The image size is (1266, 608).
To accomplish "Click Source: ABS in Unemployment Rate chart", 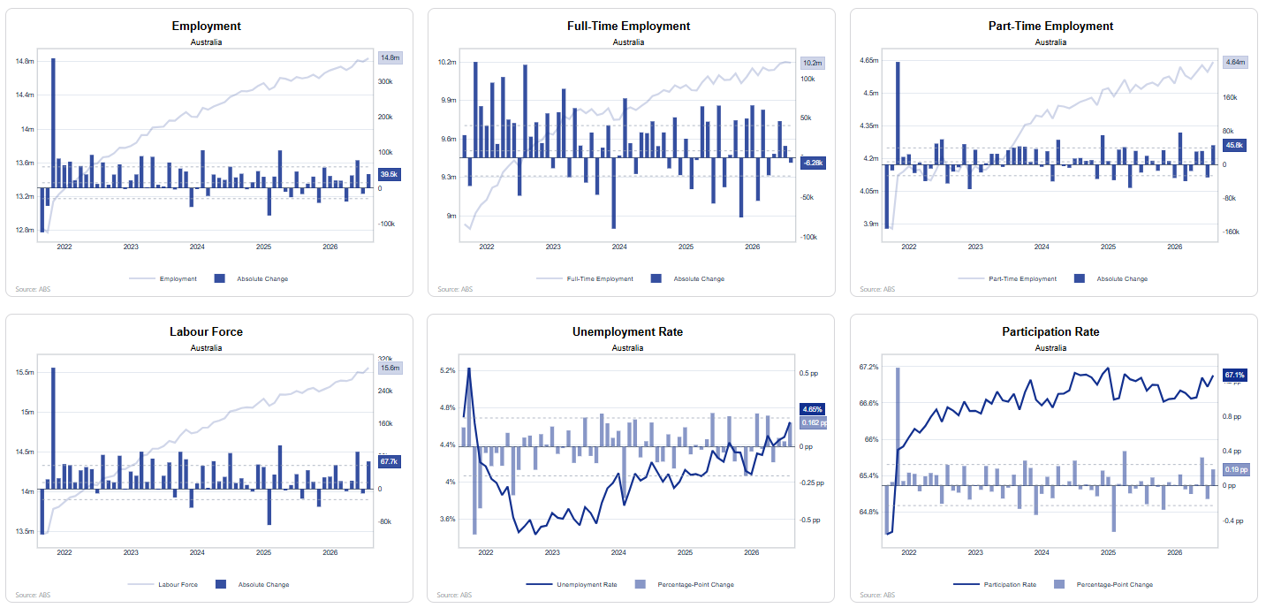I will pos(456,595).
